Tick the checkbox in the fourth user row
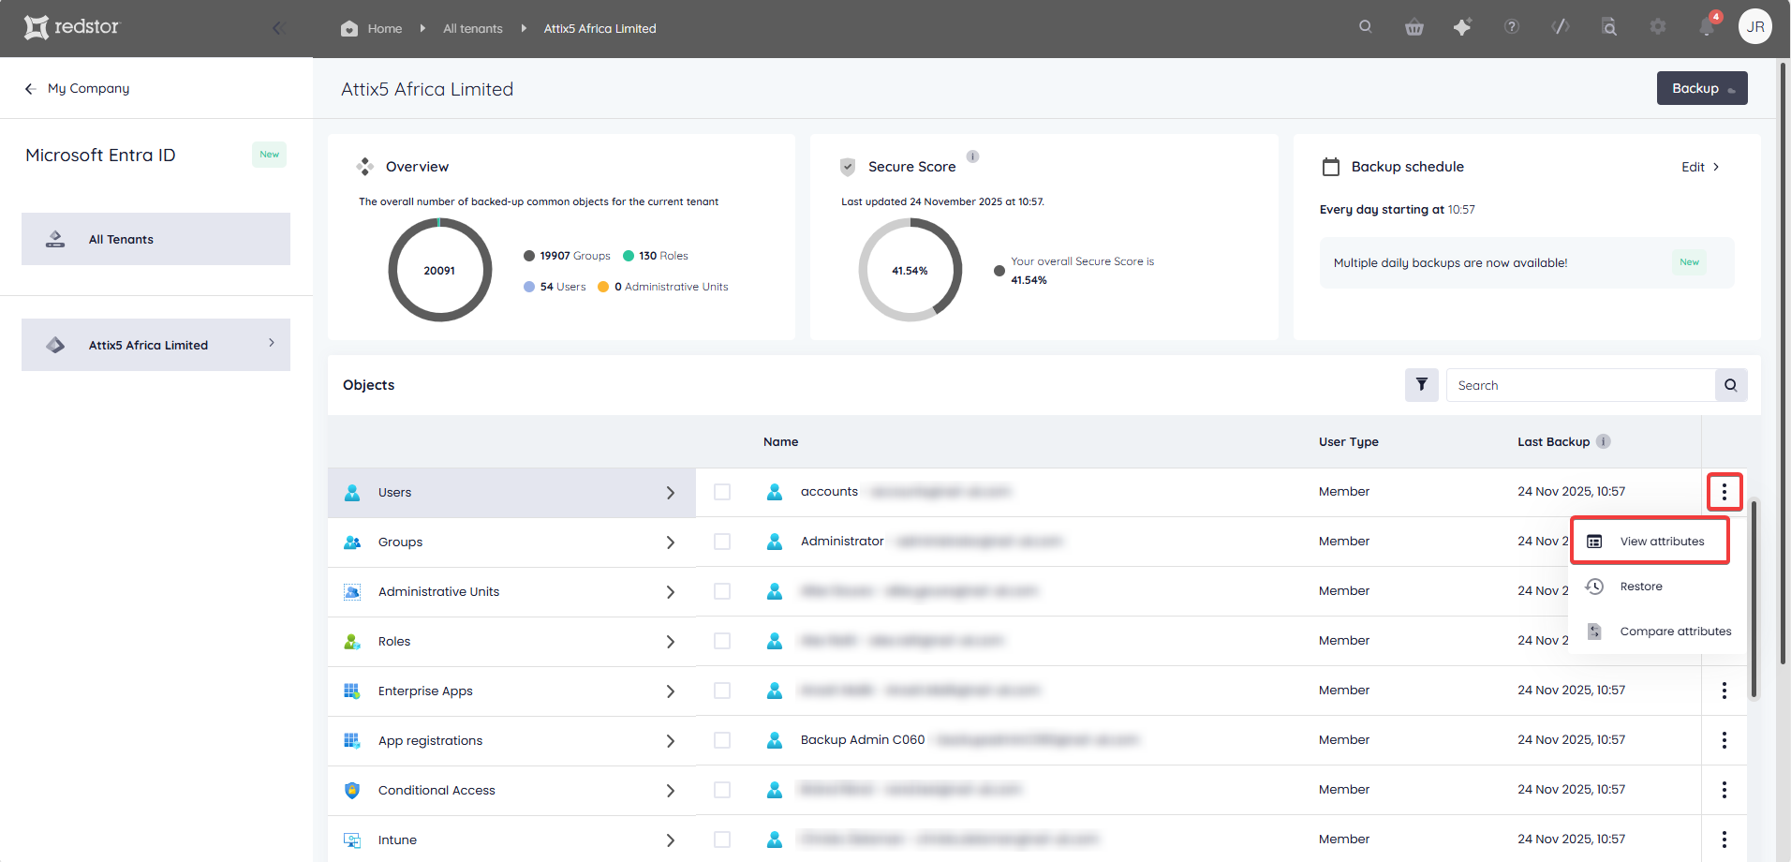 point(722,641)
